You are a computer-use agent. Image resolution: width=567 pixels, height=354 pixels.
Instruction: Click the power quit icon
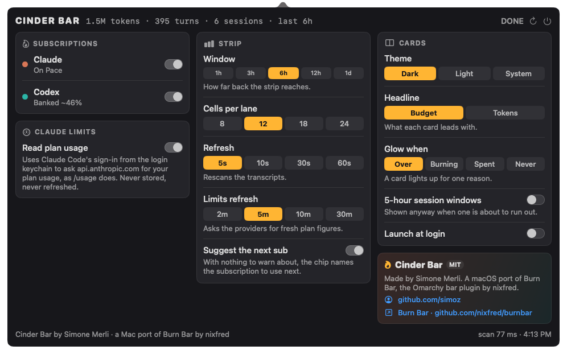pos(547,21)
